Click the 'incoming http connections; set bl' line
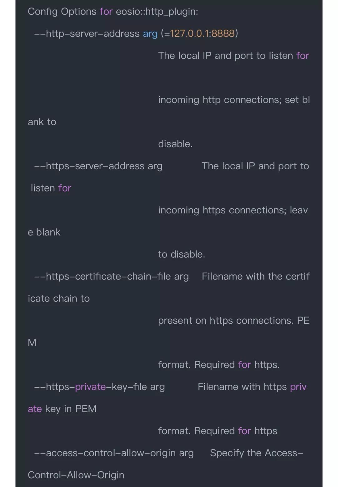This screenshot has height=487, width=338. [234, 100]
